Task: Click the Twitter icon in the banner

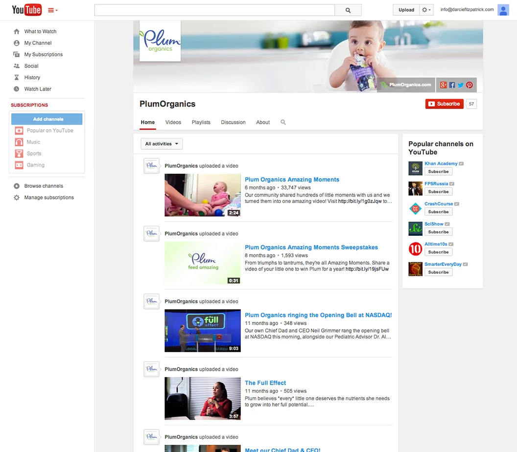Action: (x=461, y=85)
